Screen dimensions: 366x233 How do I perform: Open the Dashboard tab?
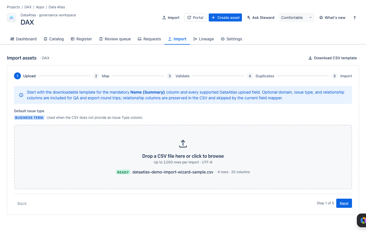click(x=23, y=39)
